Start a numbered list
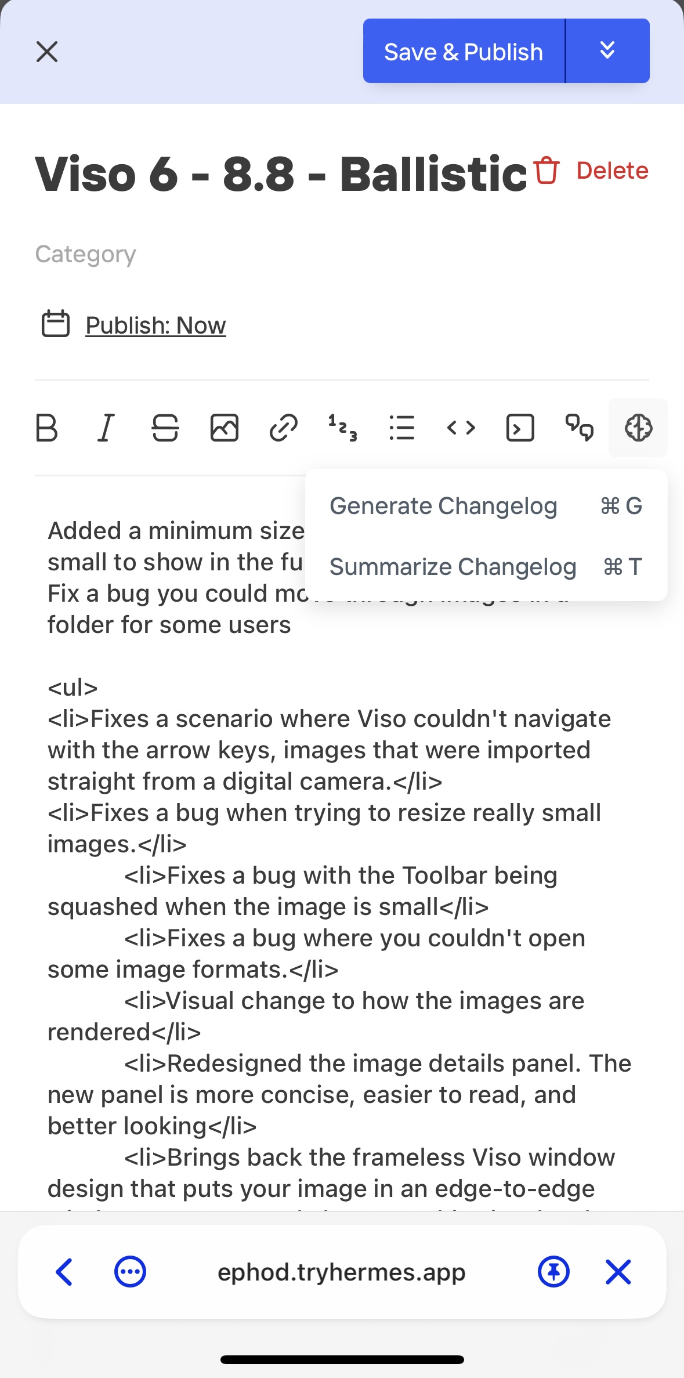The image size is (684, 1378). click(343, 428)
